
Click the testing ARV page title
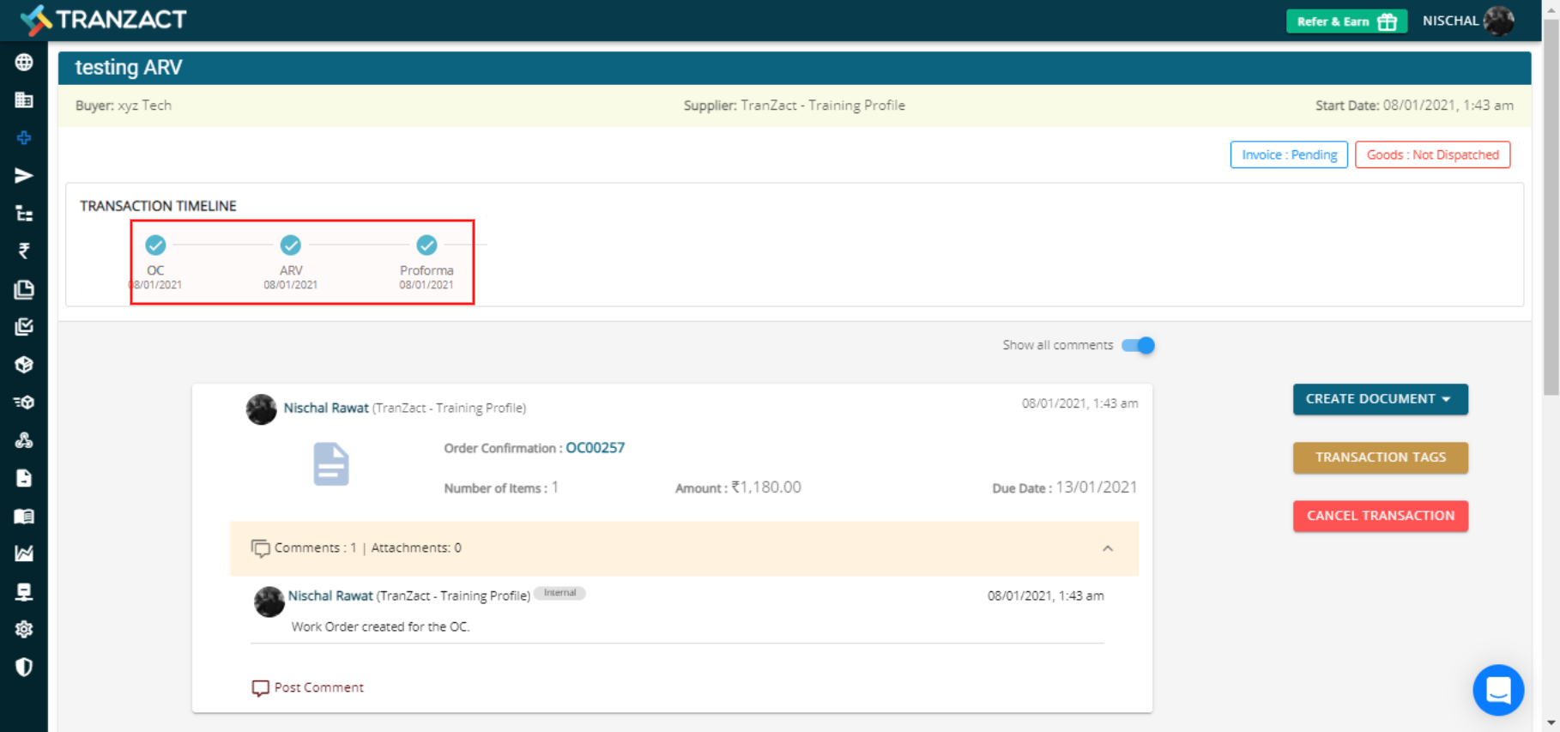129,68
